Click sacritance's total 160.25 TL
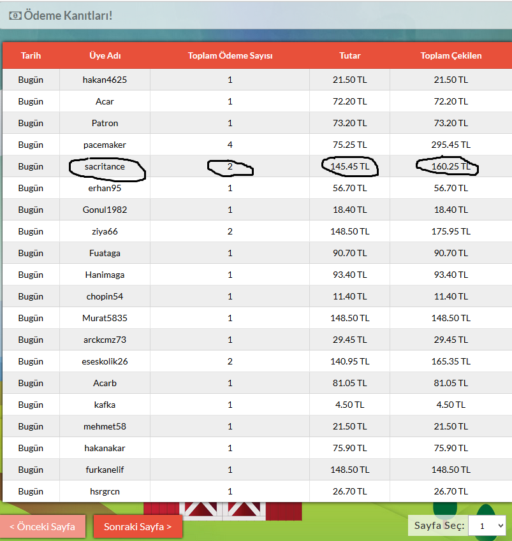Screen dimensions: 512x541 coord(451,166)
